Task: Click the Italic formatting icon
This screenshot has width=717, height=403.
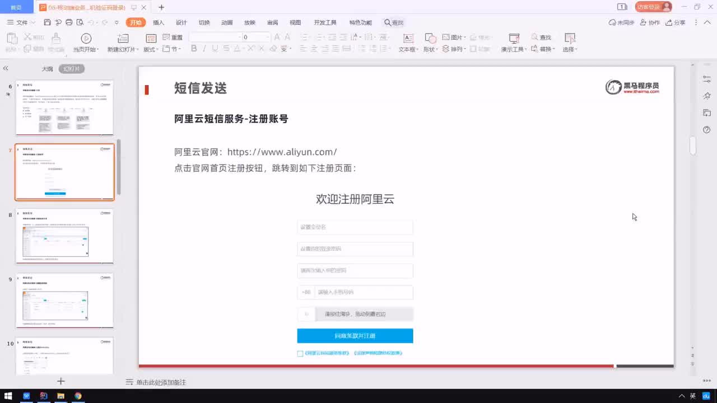Action: 204,49
